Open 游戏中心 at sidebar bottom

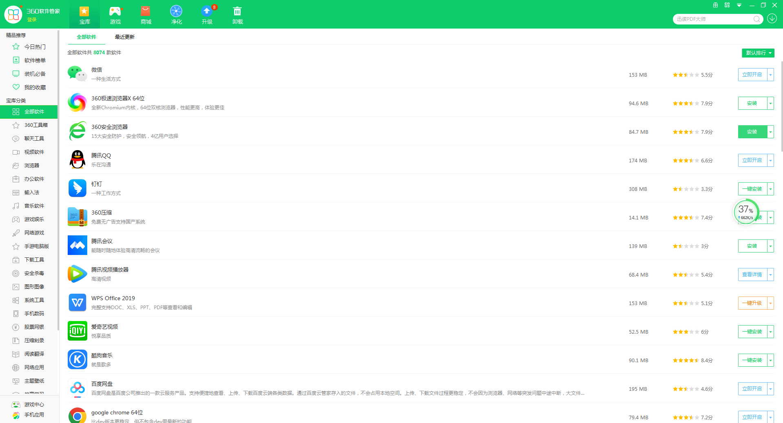pos(29,405)
